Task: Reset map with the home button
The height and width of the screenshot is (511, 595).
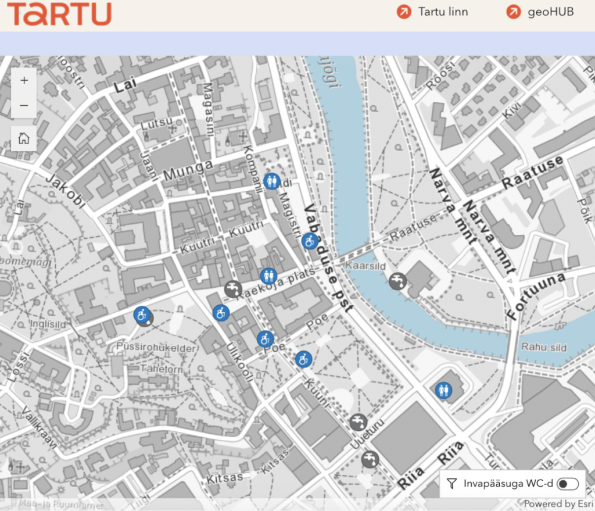Action: click(24, 138)
